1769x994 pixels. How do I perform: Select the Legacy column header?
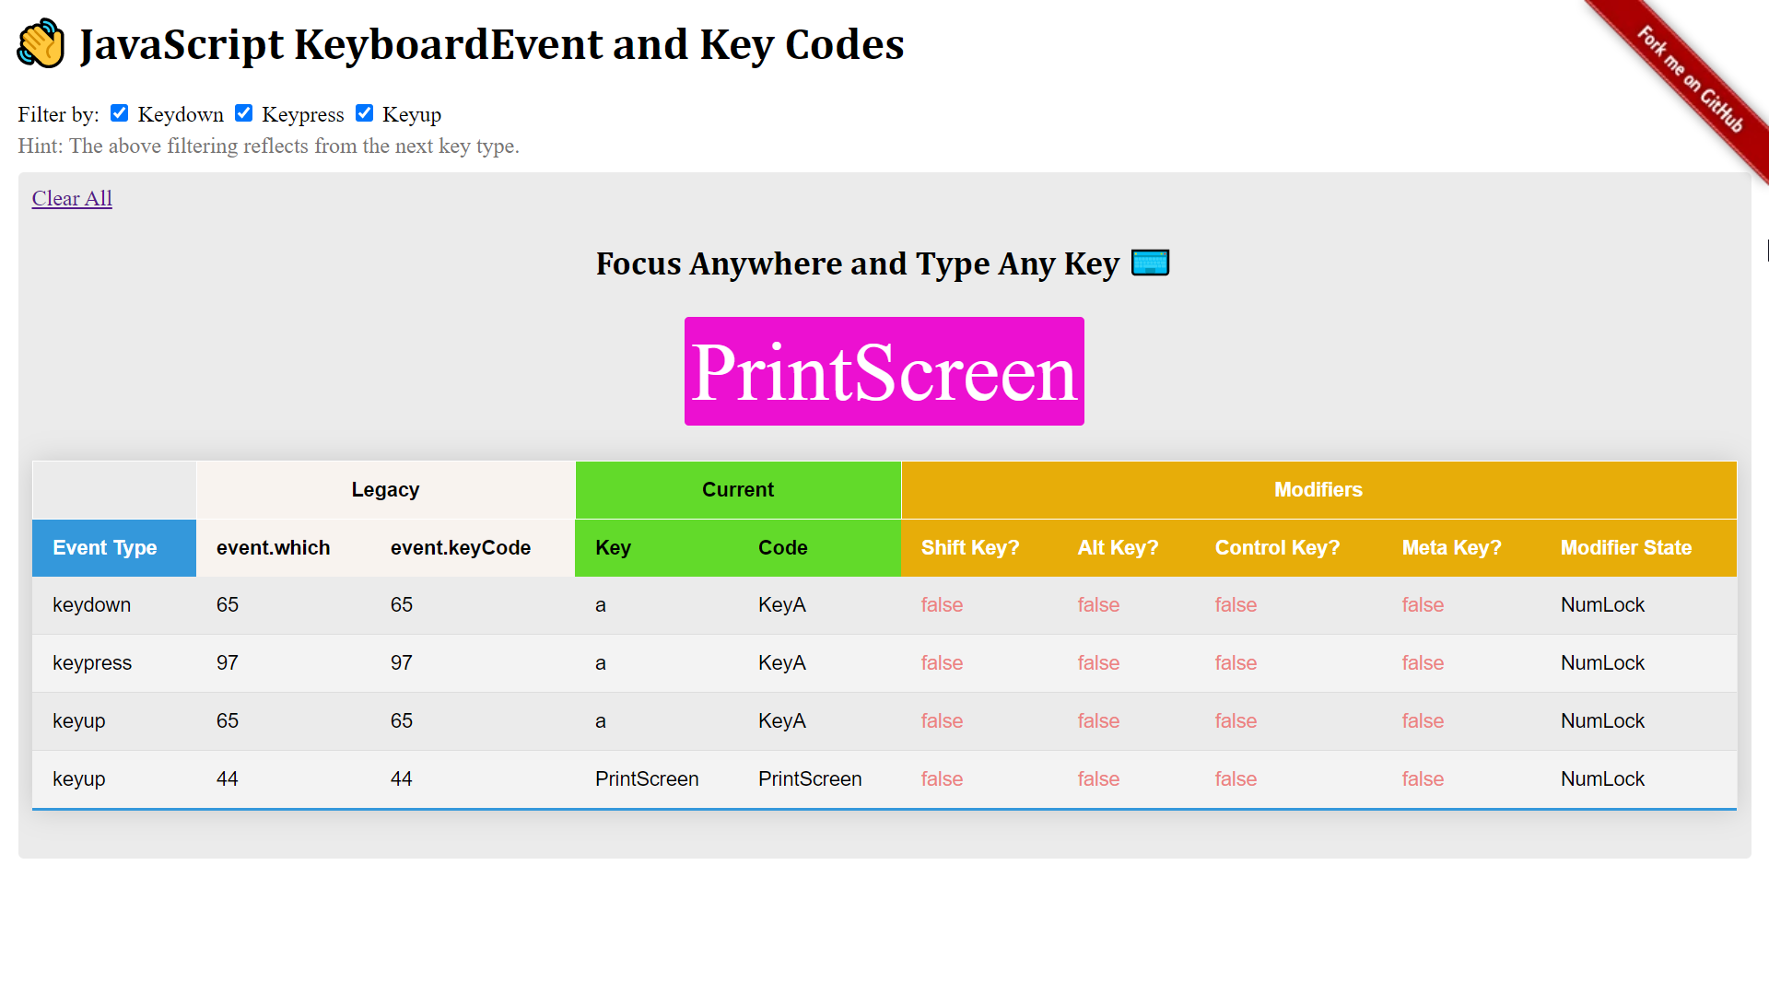coord(384,489)
